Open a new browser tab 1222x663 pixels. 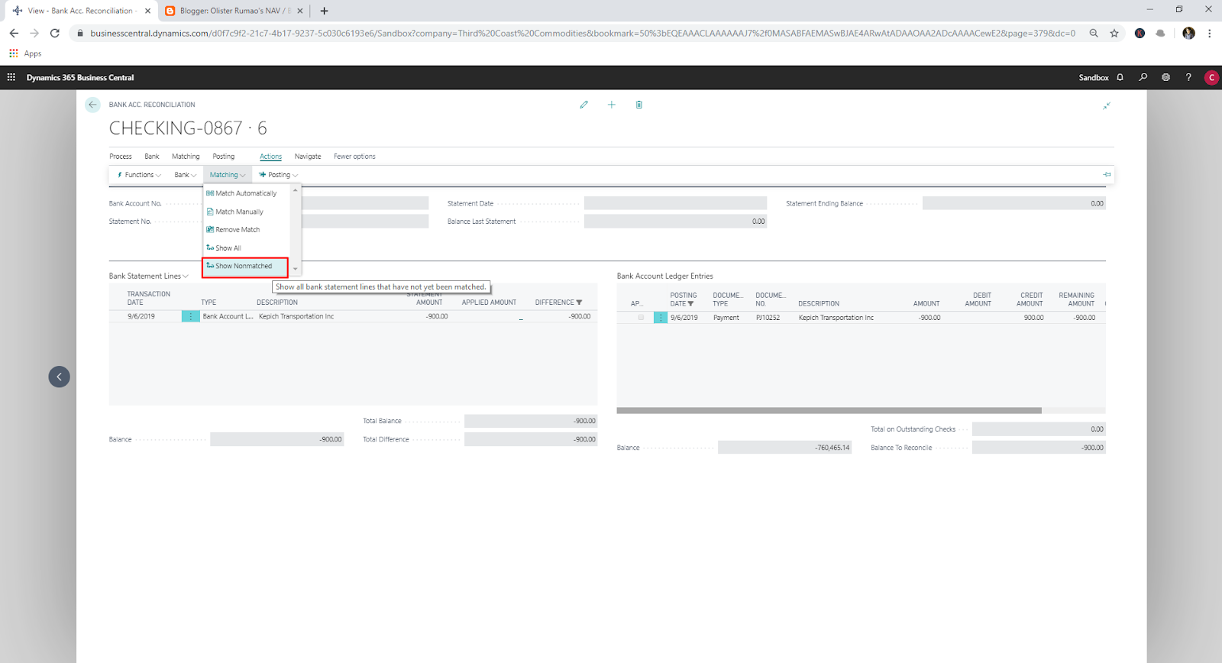tap(324, 11)
